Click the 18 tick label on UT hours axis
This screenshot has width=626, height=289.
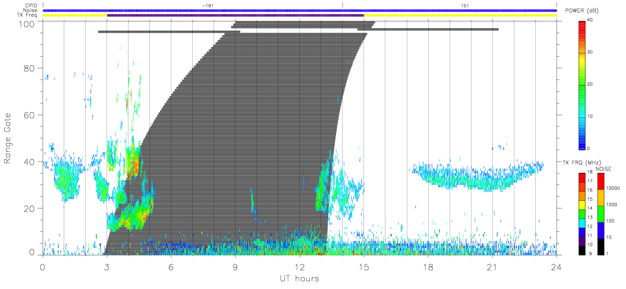pos(428,267)
